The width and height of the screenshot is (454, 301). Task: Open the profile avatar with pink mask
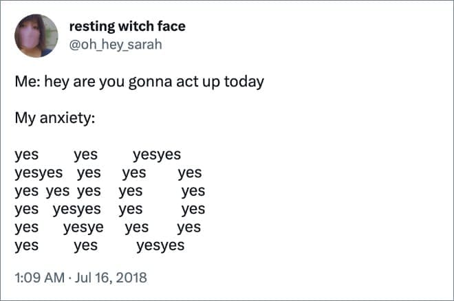pos(36,36)
